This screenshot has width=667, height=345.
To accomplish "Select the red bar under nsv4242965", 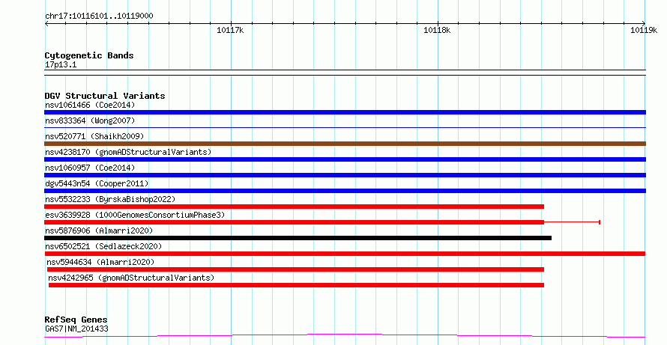I will pyautogui.click(x=297, y=285).
